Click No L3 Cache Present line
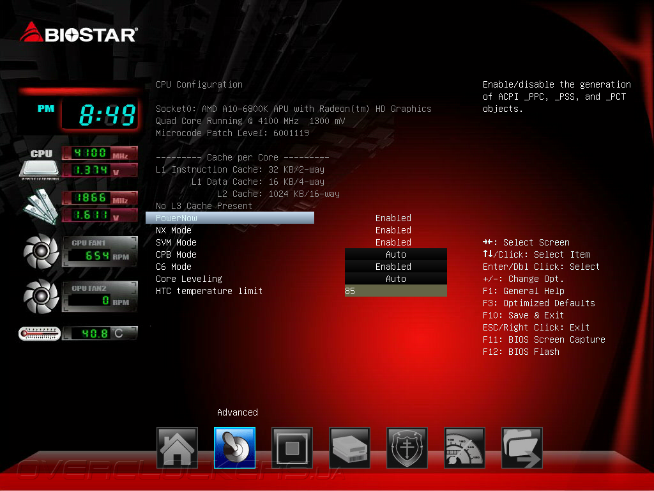 tap(204, 206)
